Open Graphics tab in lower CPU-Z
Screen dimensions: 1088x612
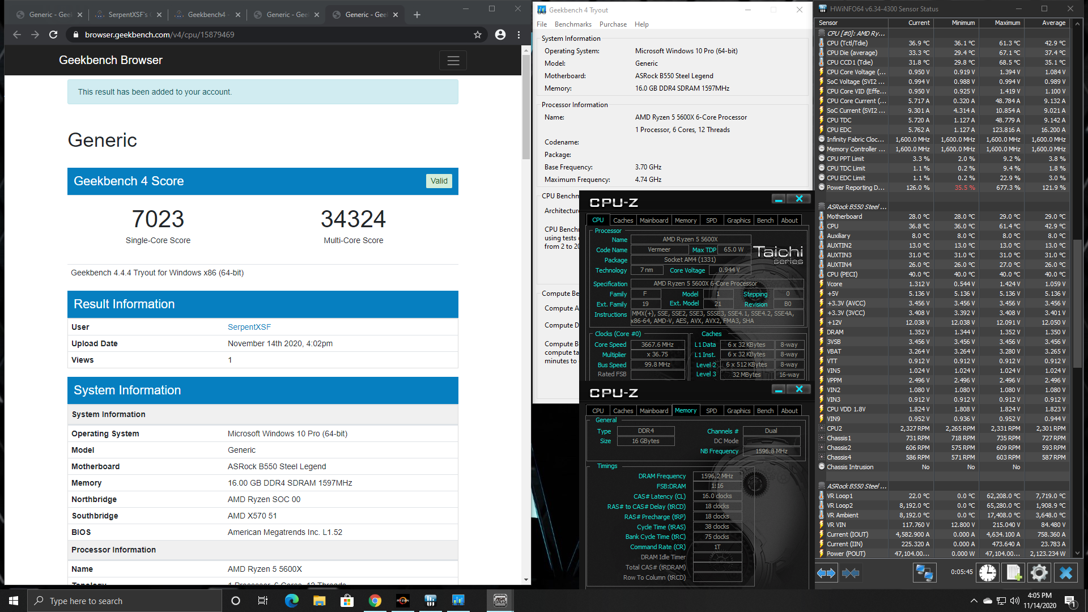pyautogui.click(x=738, y=411)
